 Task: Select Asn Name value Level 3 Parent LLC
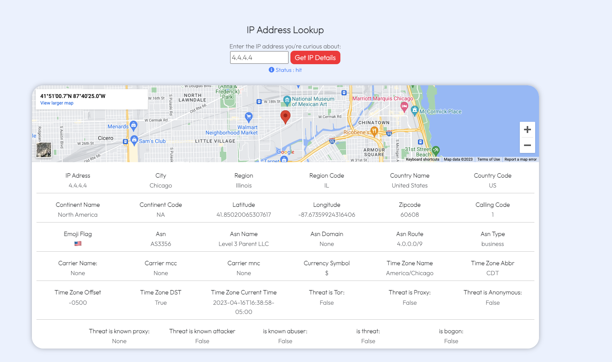244,244
